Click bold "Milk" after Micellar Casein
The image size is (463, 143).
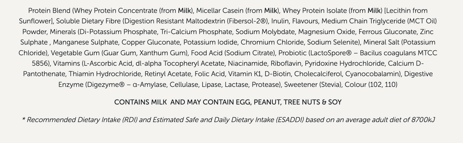pyautogui.click(x=270, y=11)
